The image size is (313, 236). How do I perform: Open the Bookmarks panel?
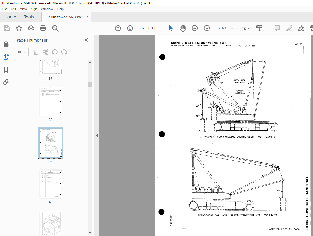(6, 70)
